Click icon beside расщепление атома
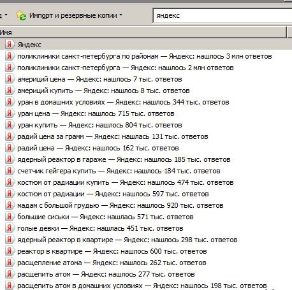This screenshot has height=290, width=292. click(x=10, y=263)
